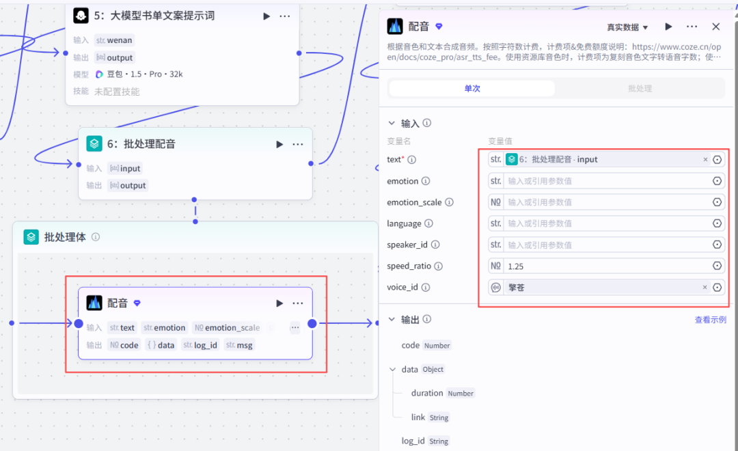
Task: Show info tooltip for speed_ratio parameter
Action: [x=439, y=266]
